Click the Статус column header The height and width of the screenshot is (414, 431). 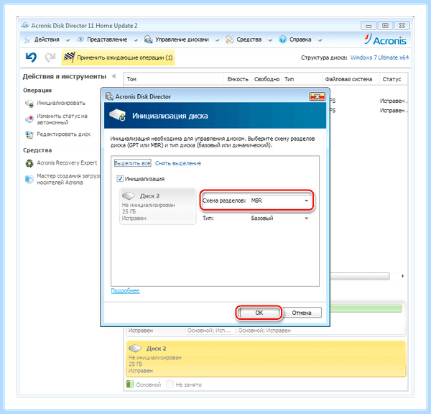(394, 79)
